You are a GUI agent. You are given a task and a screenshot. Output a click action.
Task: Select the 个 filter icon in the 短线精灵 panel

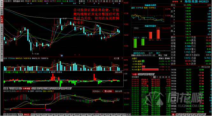(x=157, y=77)
